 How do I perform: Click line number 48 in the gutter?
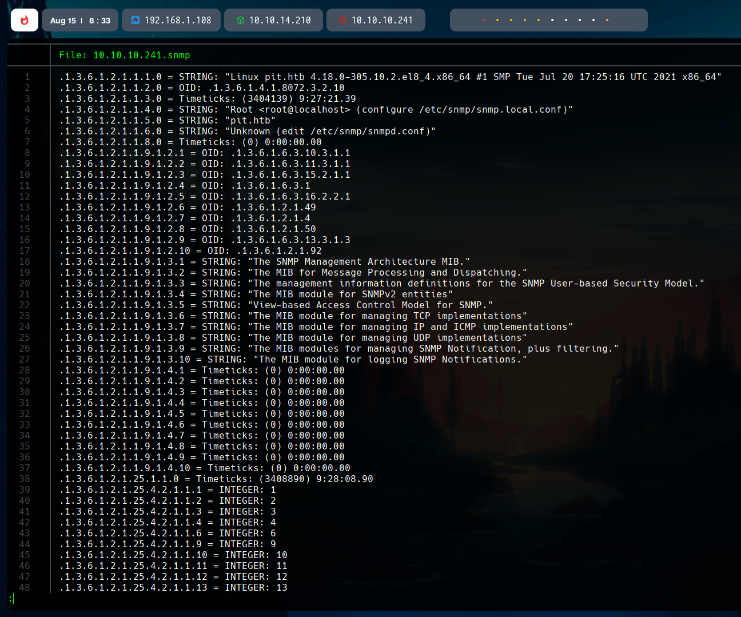tap(25, 587)
